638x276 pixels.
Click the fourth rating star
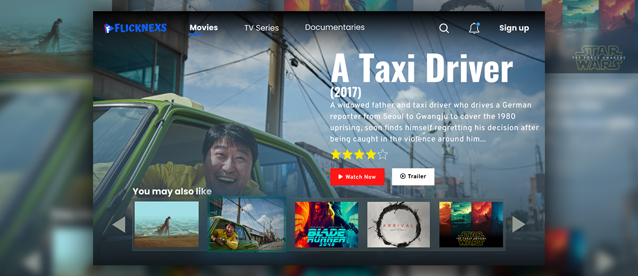(x=371, y=155)
